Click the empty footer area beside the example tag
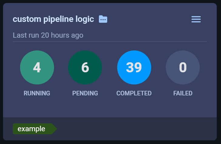 tap(137, 129)
